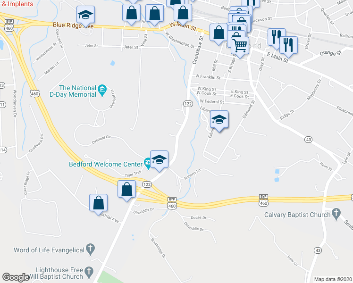Image resolution: width=353 pixels, height=283 pixels.
Task: Click the National D-Day Memorial museum pin
Action: [102, 91]
